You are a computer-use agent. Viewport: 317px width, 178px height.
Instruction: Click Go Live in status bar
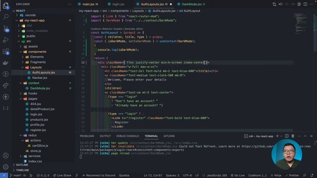tap(238, 176)
